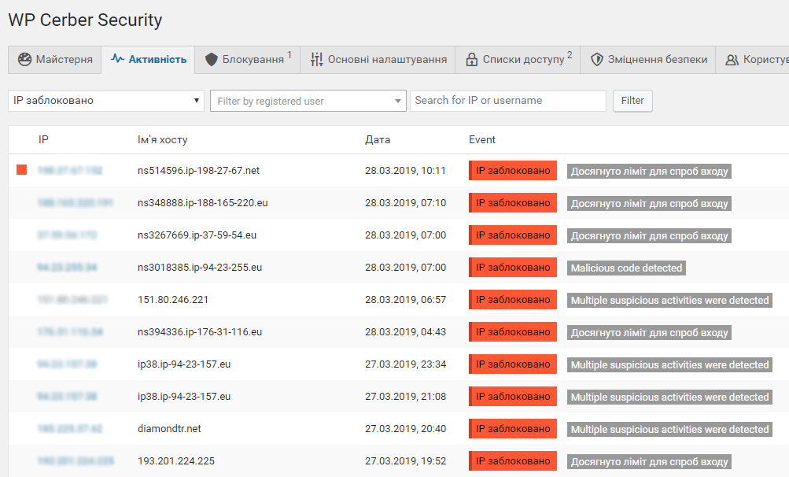Open the Списки доступу padlock icon
Image resolution: width=789 pixels, height=477 pixels.
tap(471, 60)
